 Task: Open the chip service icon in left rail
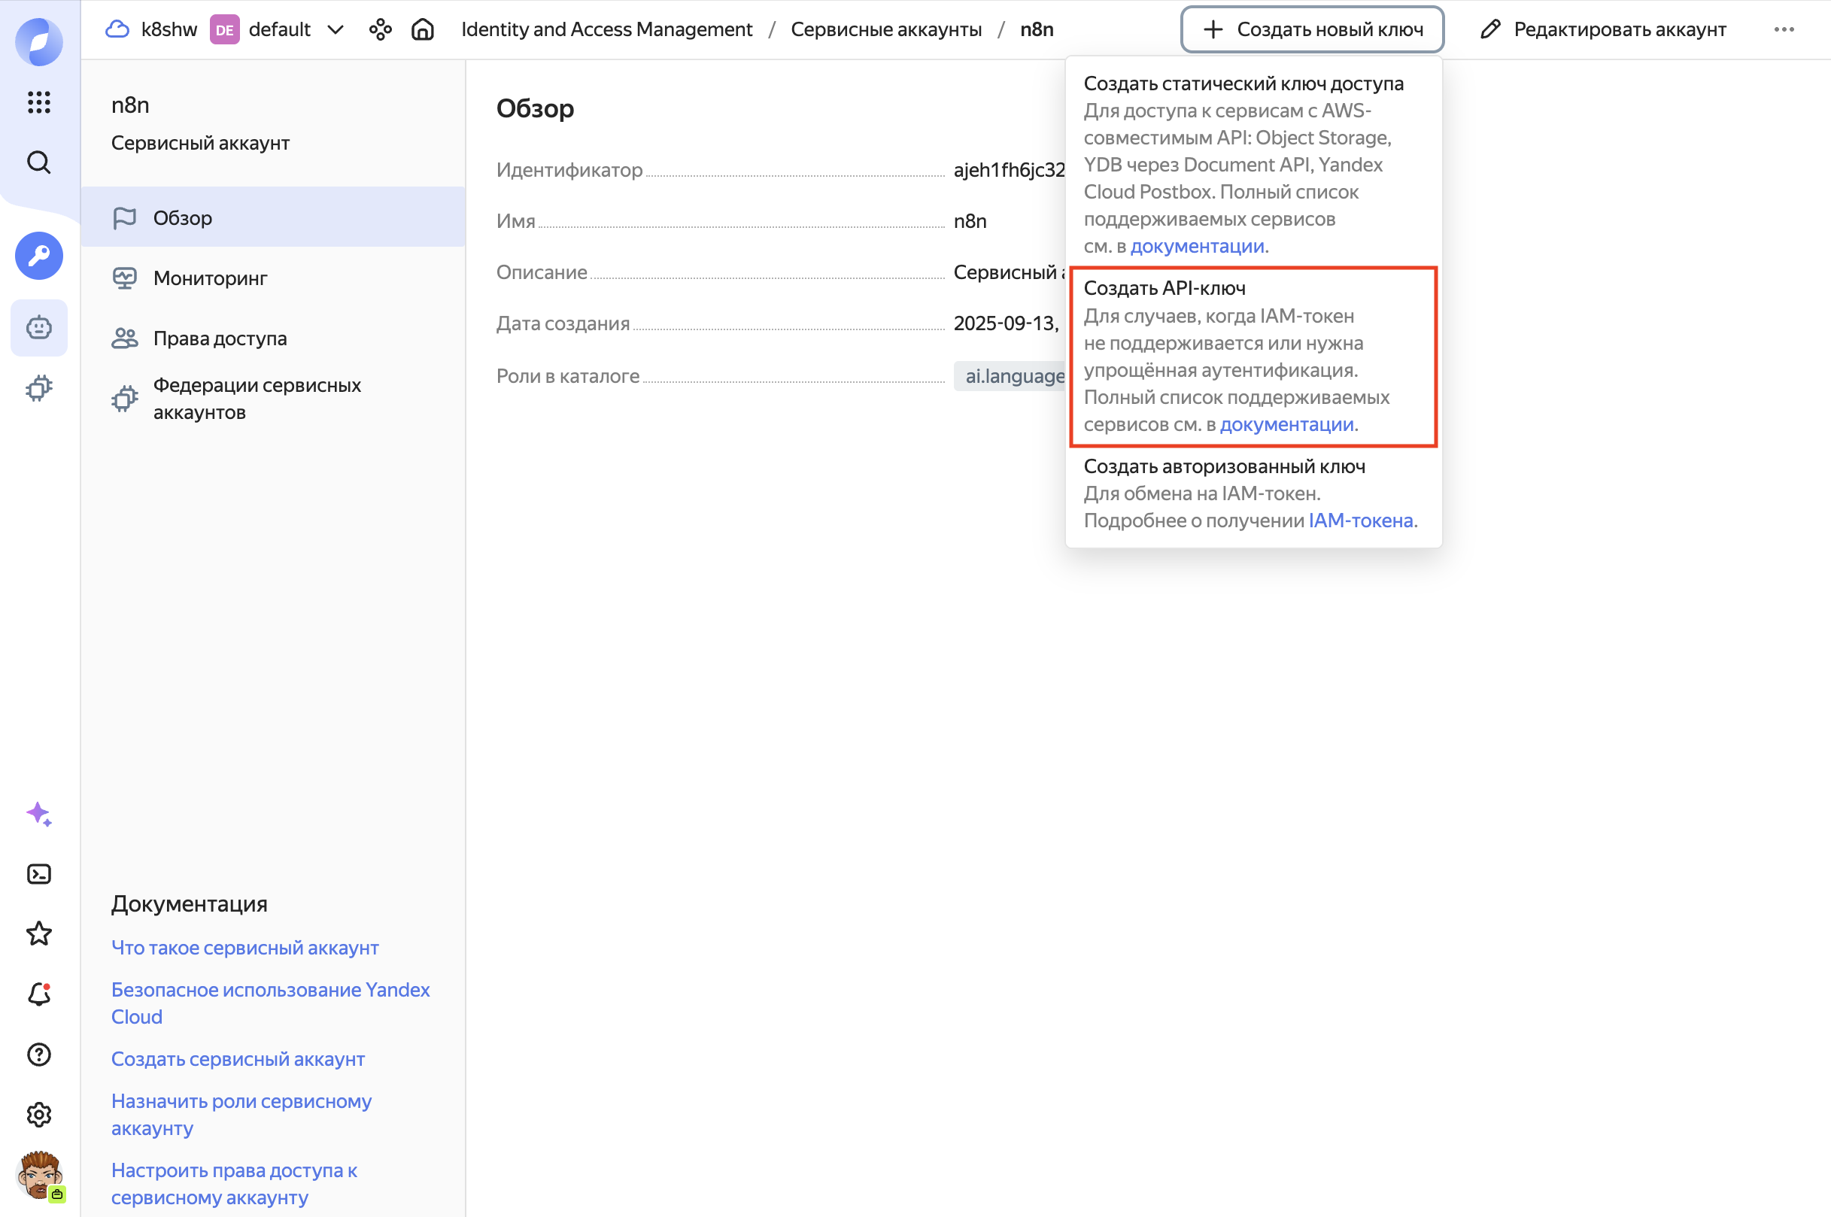(x=39, y=387)
